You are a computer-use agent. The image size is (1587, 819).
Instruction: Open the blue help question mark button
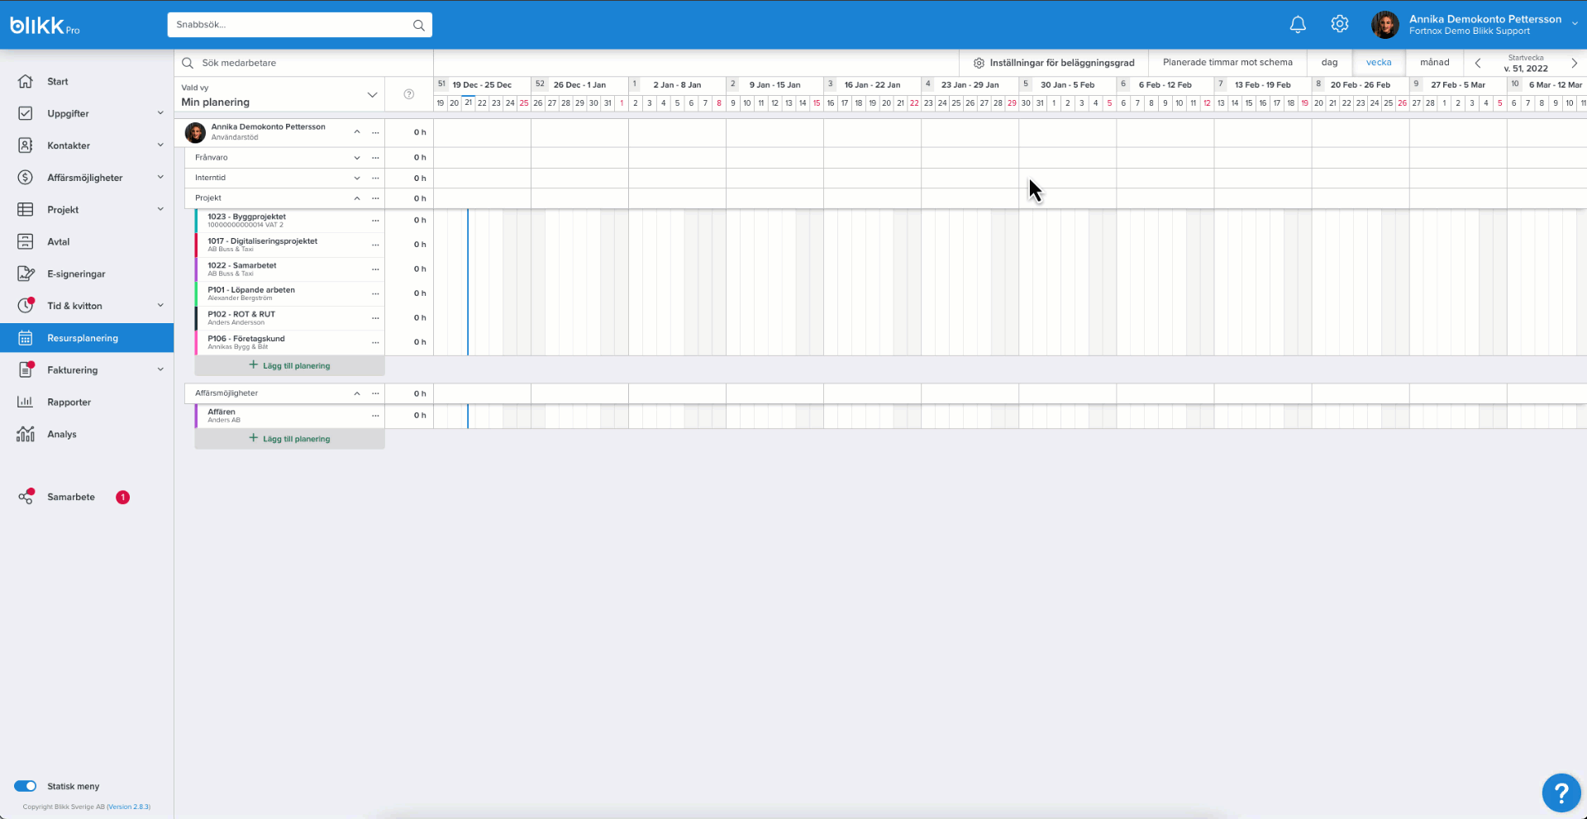click(x=1561, y=793)
